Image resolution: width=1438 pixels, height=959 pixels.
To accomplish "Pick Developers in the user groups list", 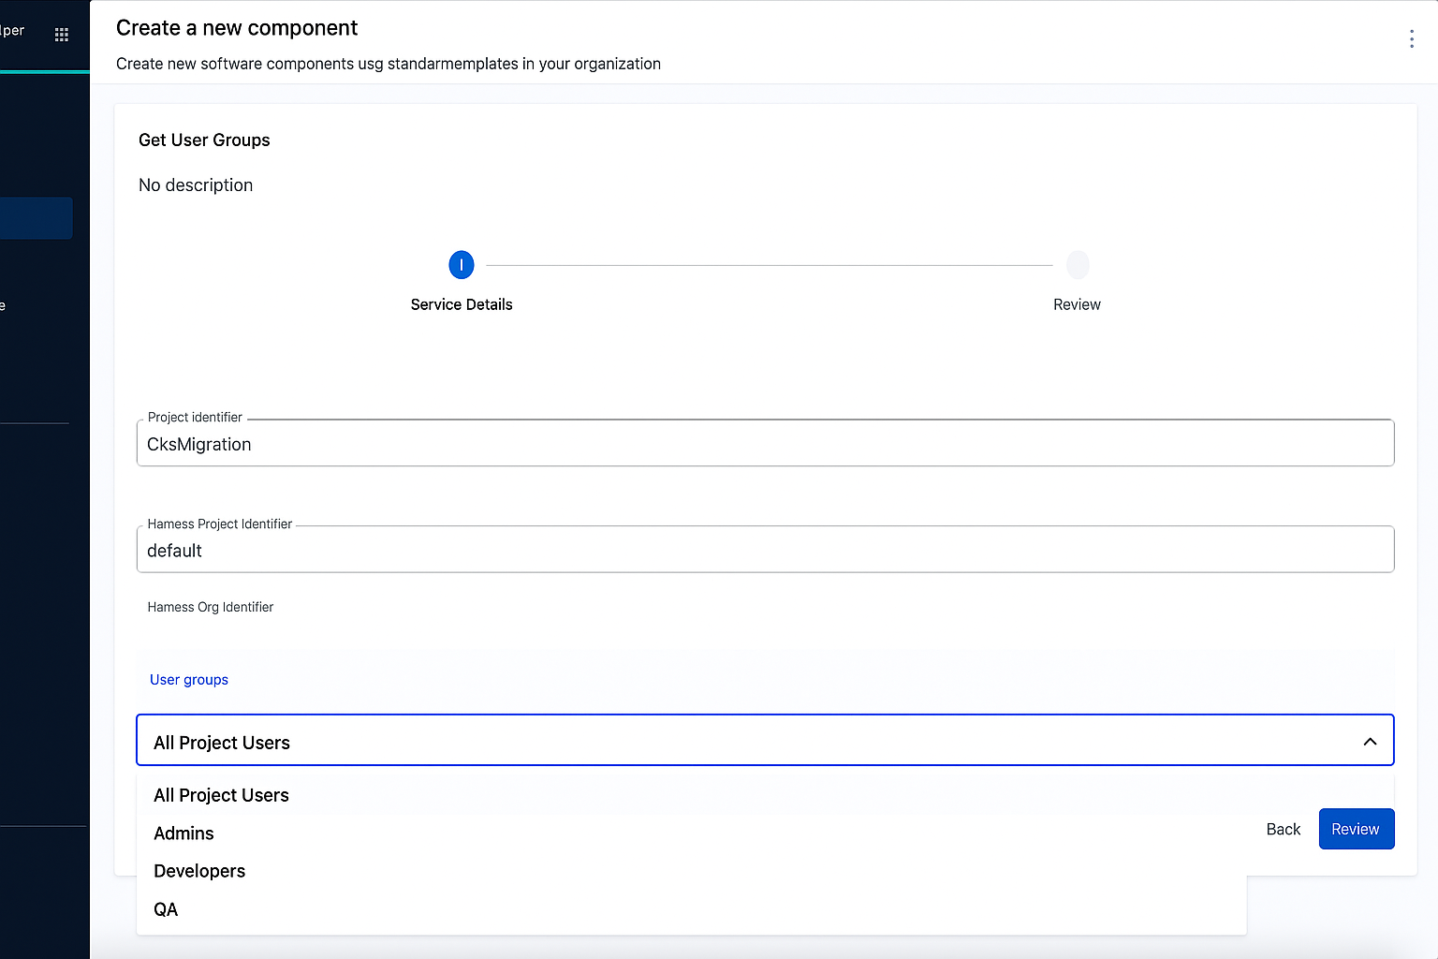I will [199, 871].
